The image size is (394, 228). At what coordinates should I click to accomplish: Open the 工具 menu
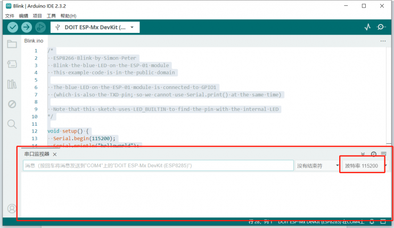(51, 16)
